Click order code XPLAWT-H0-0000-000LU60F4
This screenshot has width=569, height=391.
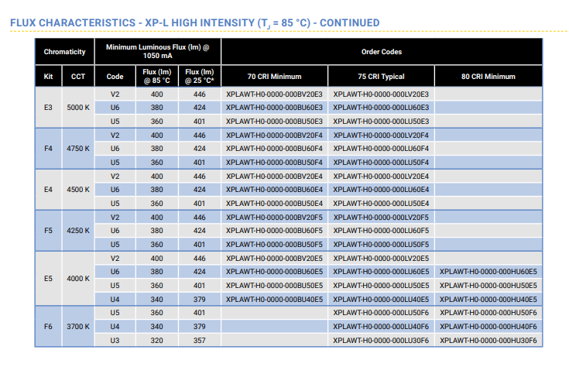(x=381, y=149)
